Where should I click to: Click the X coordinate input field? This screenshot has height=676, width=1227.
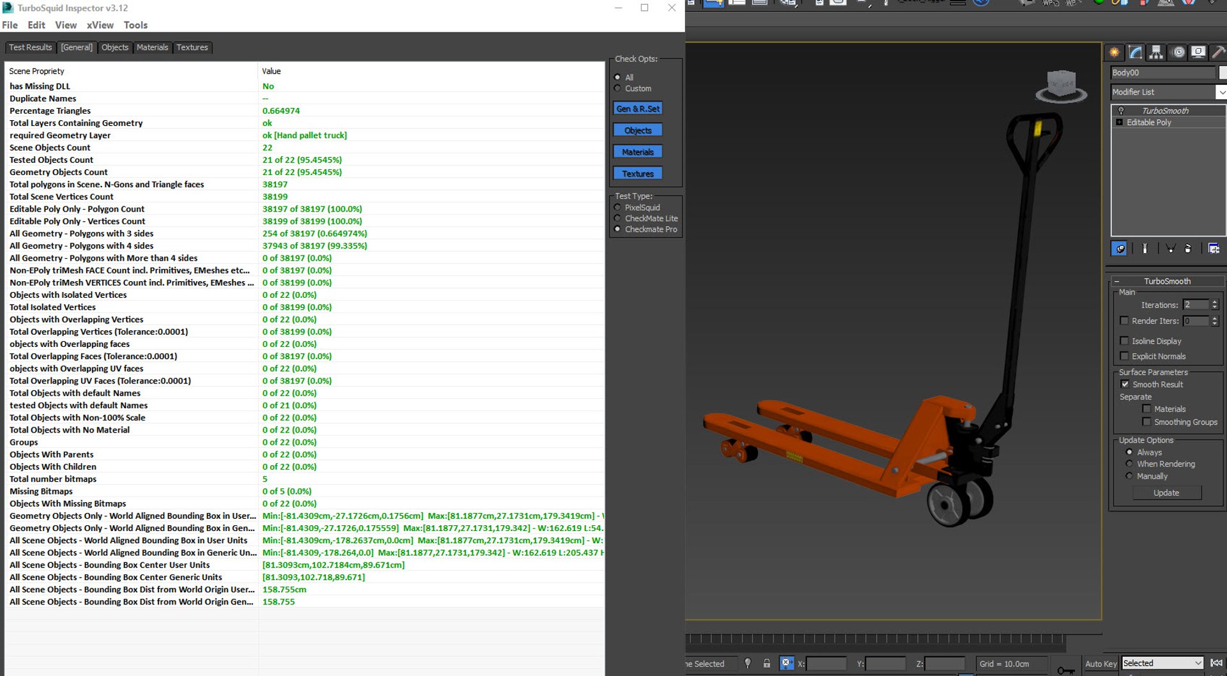826,664
